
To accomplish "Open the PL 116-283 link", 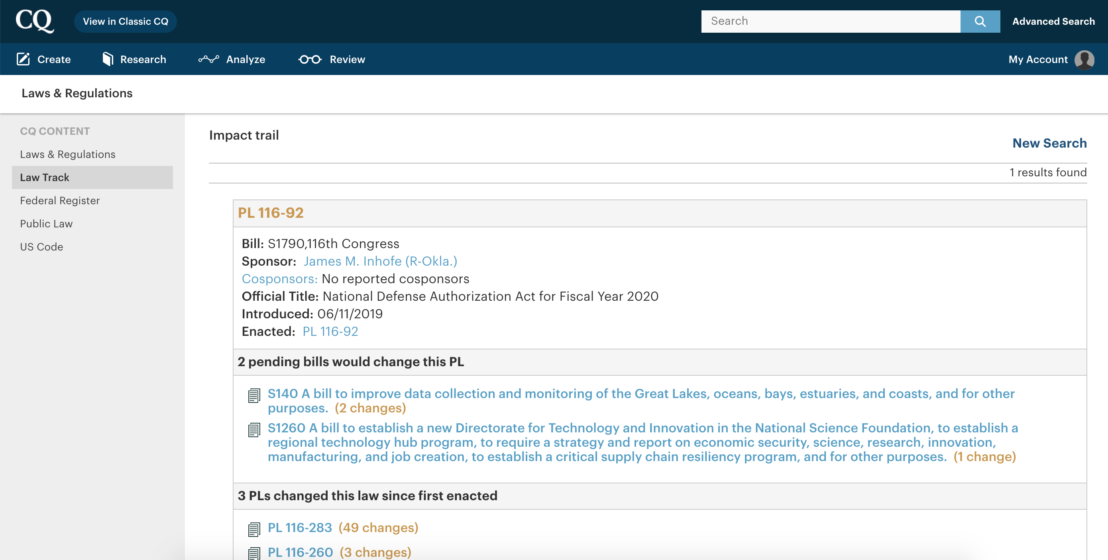I will point(300,528).
